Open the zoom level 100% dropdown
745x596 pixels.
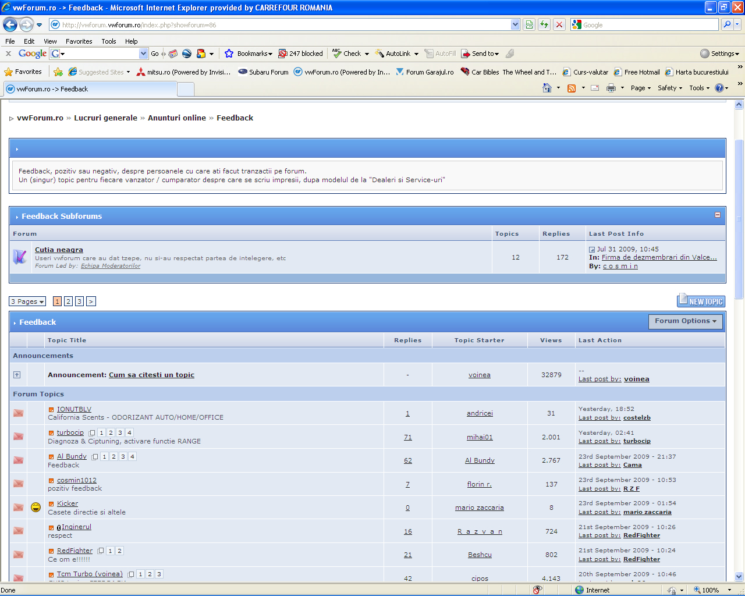[x=729, y=590]
